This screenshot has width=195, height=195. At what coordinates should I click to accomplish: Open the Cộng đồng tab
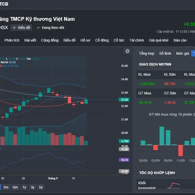(x=50, y=40)
